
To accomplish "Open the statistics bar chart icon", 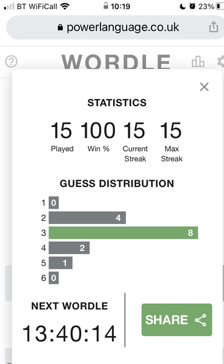I will click(x=198, y=62).
